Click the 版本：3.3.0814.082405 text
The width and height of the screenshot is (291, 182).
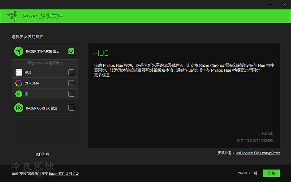pos(255,141)
